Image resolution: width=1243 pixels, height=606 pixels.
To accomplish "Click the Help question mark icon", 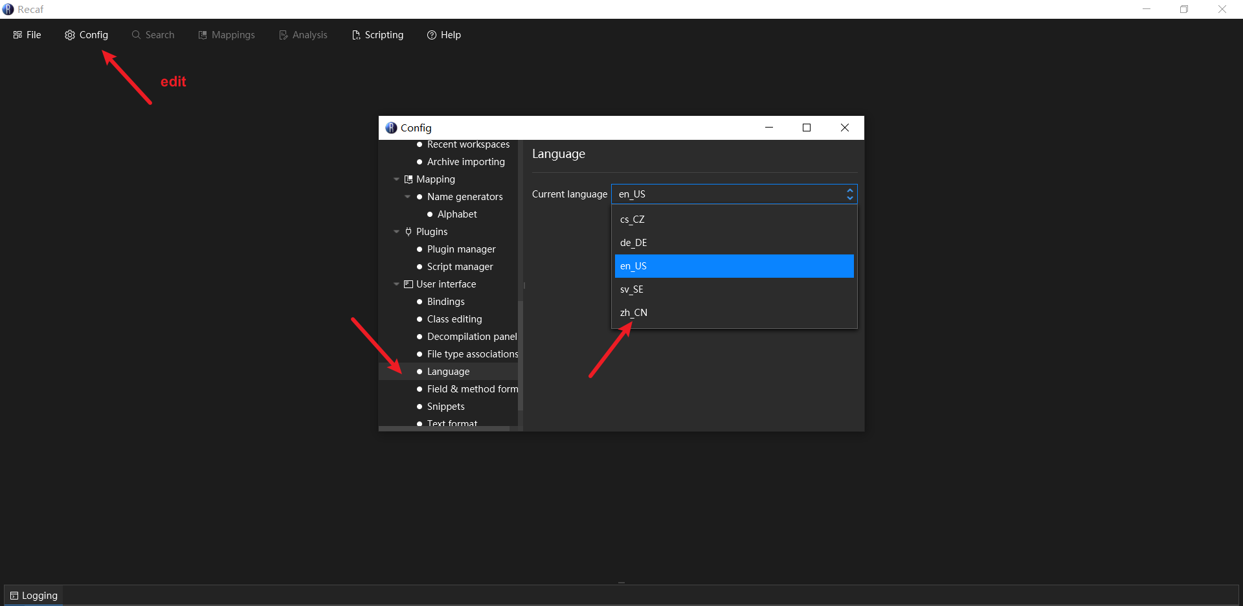I will tap(432, 35).
